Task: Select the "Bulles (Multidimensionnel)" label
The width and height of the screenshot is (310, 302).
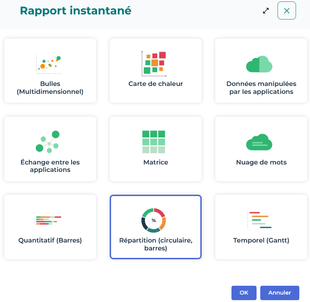Action: coord(50,88)
